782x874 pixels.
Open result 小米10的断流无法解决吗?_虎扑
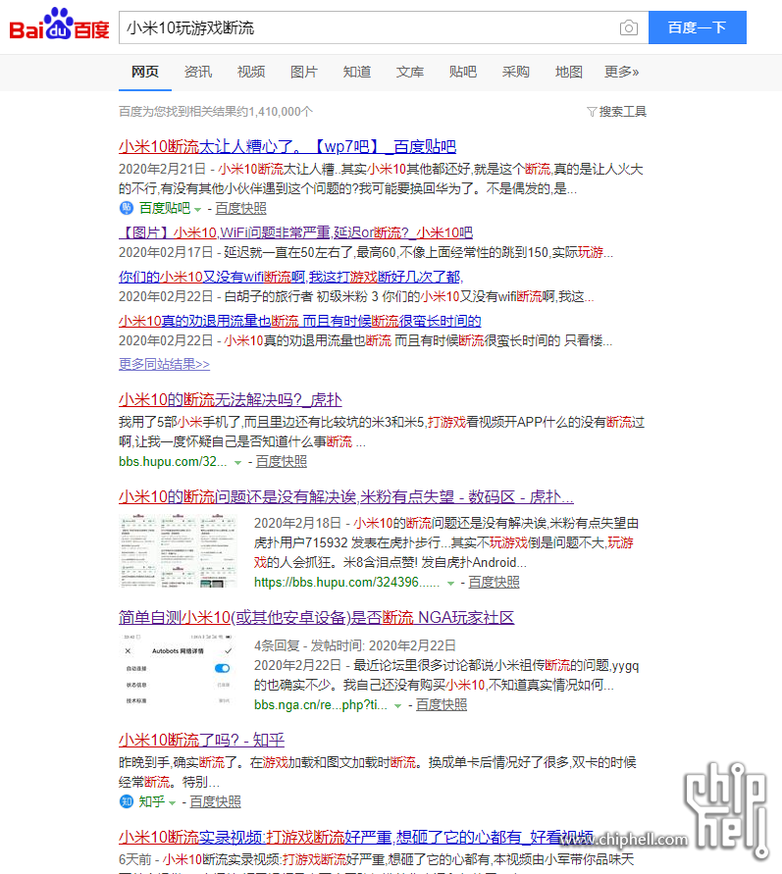[231, 399]
